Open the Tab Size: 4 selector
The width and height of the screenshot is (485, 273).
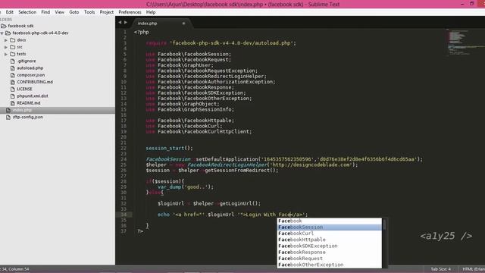pos(441,269)
